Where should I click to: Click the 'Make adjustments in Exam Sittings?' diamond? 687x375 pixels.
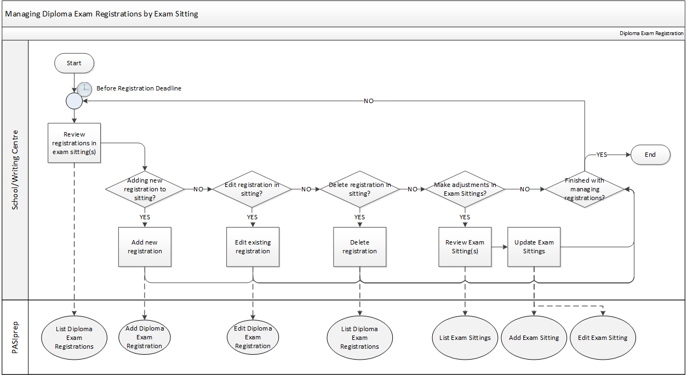[465, 189]
